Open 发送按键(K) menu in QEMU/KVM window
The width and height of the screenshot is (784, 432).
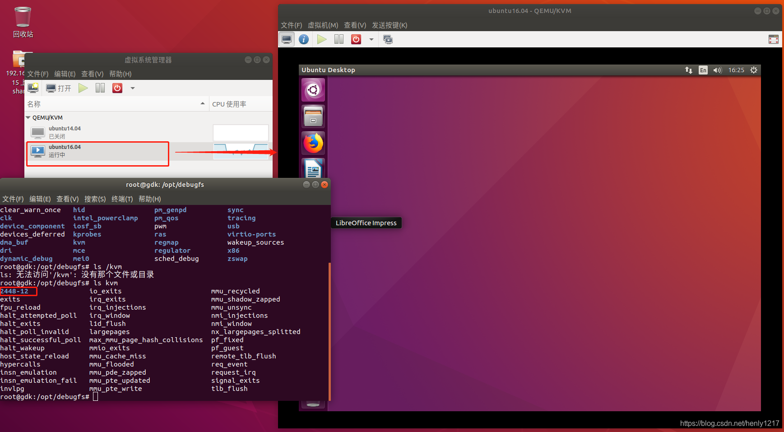click(390, 25)
